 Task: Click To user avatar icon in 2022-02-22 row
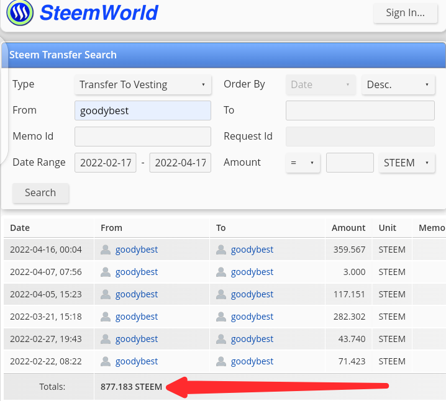coord(221,361)
